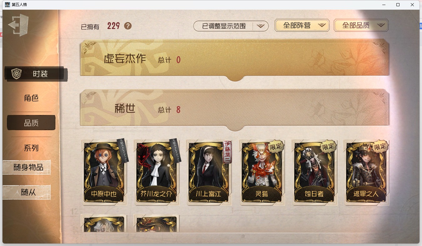Expand the 虚妄杰作 section banner

pyautogui.click(x=235, y=60)
